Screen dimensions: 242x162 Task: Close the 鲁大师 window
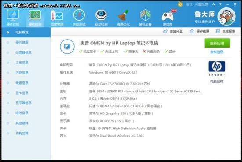pos(235,4)
